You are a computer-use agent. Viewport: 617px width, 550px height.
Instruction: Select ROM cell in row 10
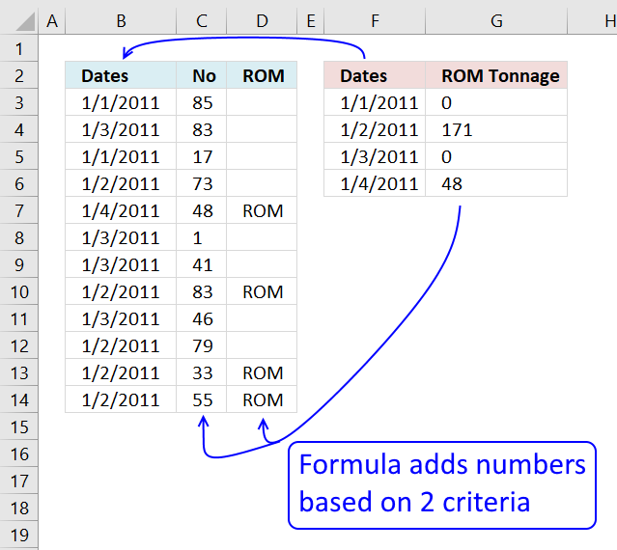tap(262, 291)
